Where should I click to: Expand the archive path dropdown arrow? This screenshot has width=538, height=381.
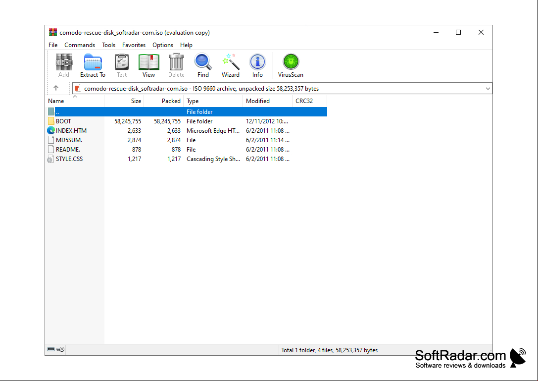488,89
